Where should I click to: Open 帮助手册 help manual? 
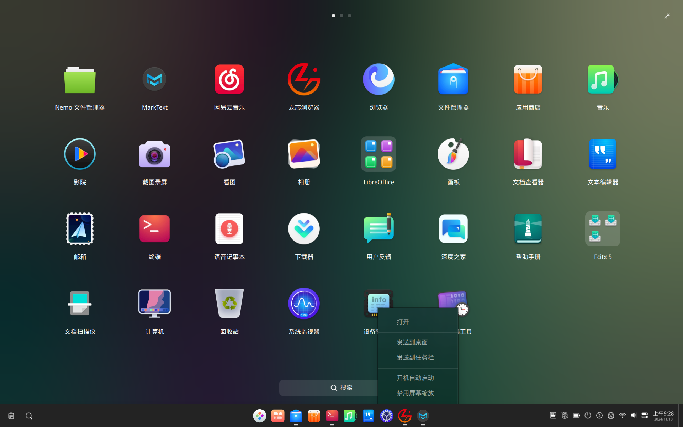(528, 229)
